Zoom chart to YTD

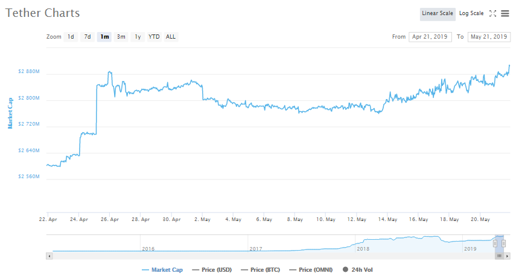(x=154, y=37)
